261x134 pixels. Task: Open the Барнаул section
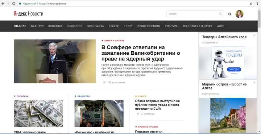[37, 26]
